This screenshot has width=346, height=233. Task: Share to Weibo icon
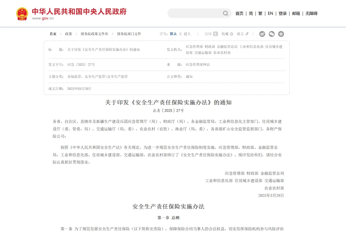tap(262, 34)
